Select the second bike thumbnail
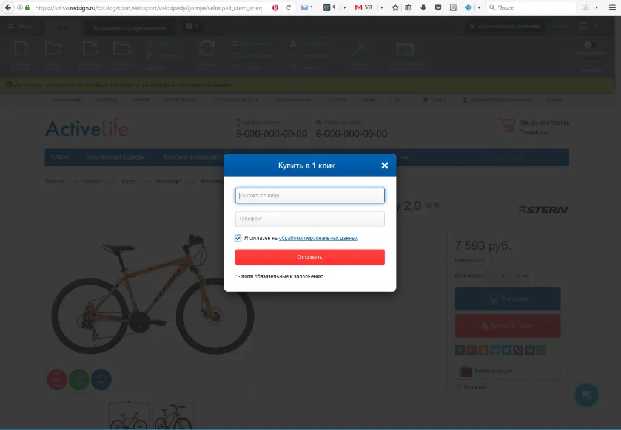 pos(173,416)
